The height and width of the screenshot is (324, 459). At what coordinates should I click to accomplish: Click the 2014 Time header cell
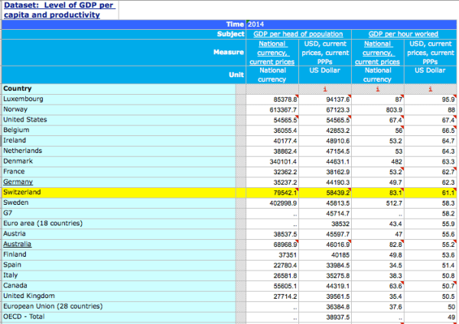pos(256,24)
